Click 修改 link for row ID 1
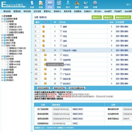The width and height of the screenshot is (132, 132). [x=118, y=27]
